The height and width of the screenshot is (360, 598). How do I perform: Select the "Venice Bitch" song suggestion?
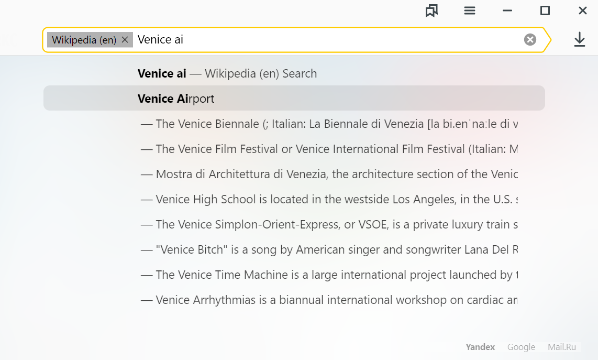tap(294, 249)
